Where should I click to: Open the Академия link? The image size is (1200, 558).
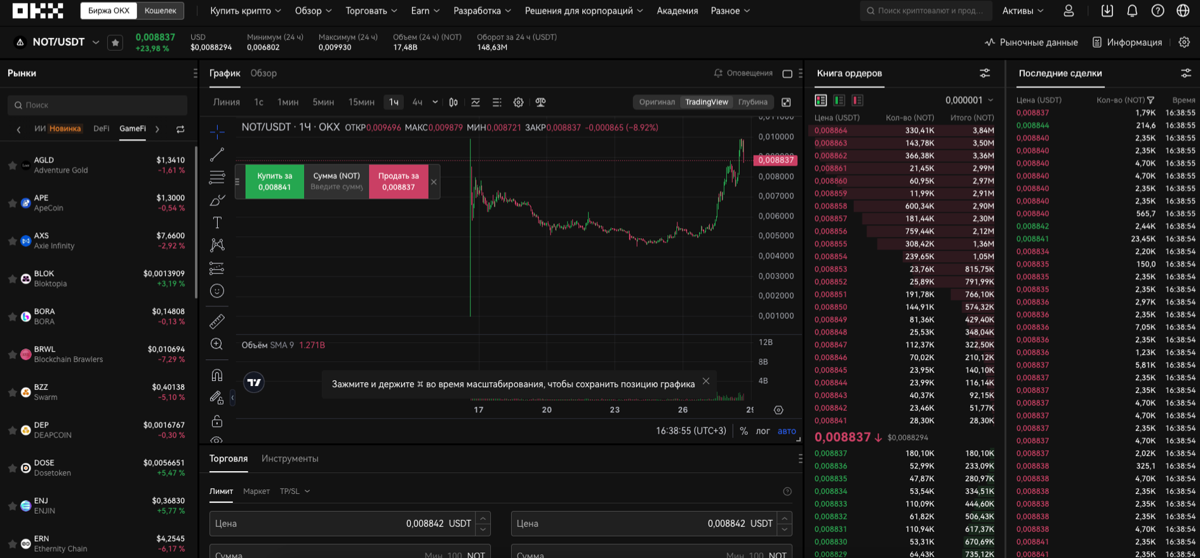pyautogui.click(x=677, y=11)
